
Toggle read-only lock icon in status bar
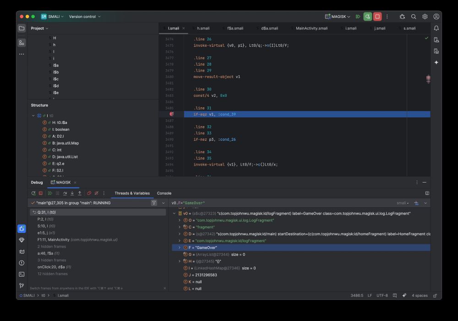[435, 296]
